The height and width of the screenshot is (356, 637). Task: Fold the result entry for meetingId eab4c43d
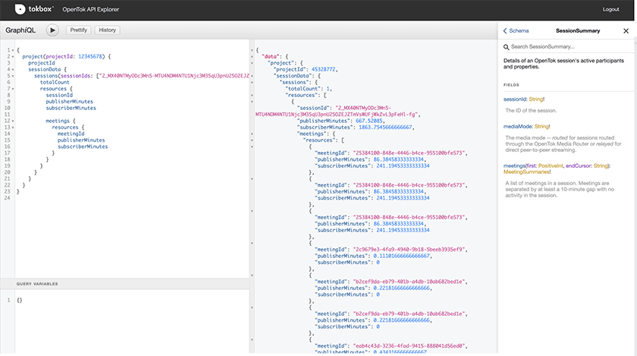pyautogui.click(x=252, y=340)
